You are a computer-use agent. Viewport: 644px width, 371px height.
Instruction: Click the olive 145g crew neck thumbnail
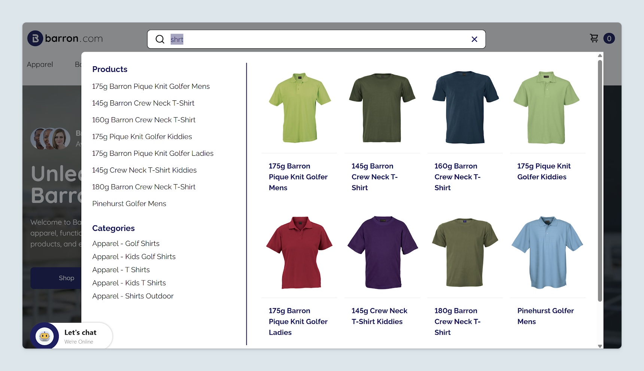click(x=382, y=108)
